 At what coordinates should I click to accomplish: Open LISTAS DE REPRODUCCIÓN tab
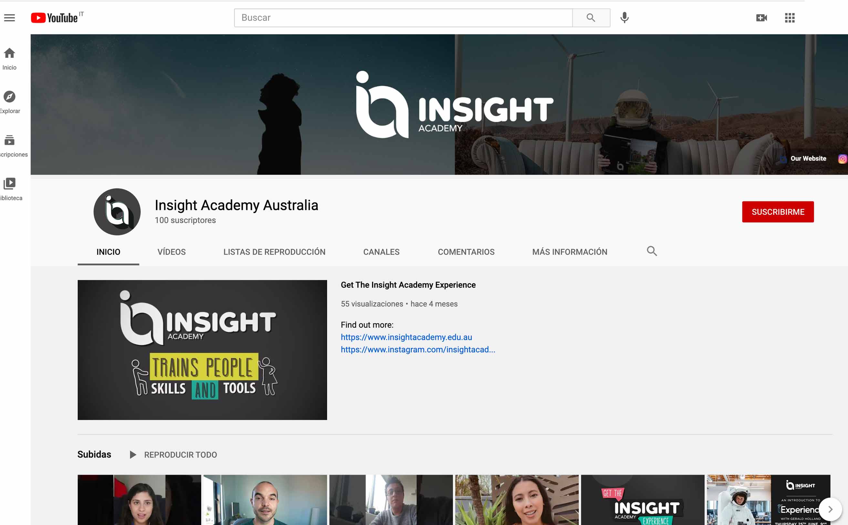pyautogui.click(x=274, y=252)
